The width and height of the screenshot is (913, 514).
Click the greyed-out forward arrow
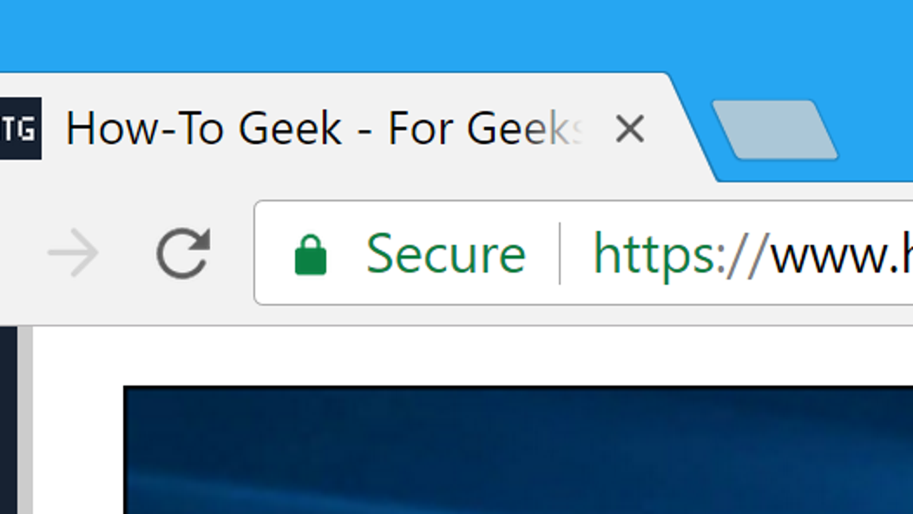click(73, 254)
